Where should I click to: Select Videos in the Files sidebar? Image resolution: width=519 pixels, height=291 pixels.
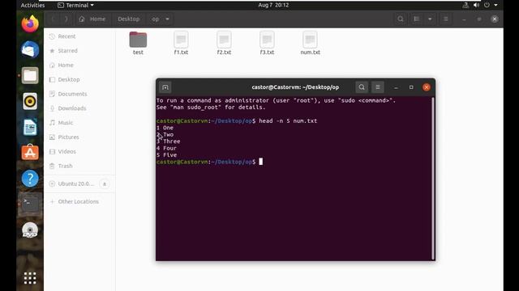79,151
